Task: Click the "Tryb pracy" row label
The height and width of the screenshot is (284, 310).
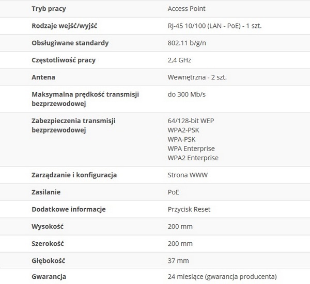Action: [x=49, y=9]
